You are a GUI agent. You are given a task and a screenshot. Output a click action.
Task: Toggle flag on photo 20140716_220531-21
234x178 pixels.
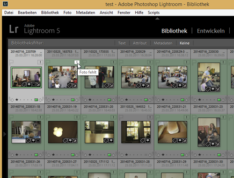coord(158,117)
